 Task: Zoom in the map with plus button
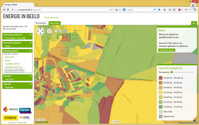click(x=60, y=31)
